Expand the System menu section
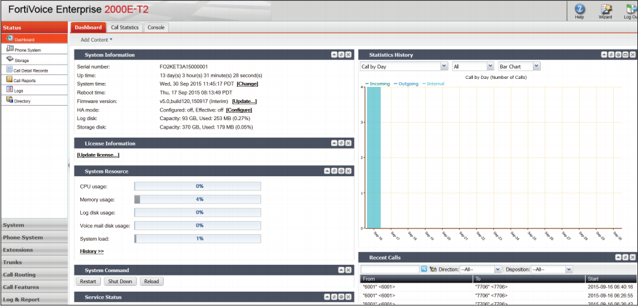The width and height of the screenshot is (638, 306). coord(34,224)
